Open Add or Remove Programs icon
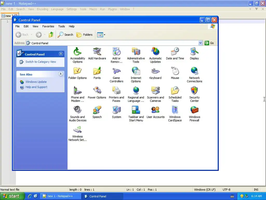The height and width of the screenshot is (200, 266). (x=116, y=55)
